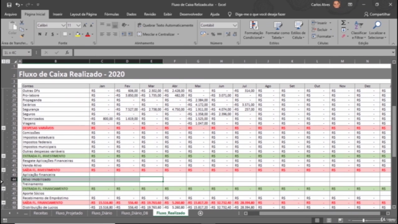
Task: Add a new sheet with the plus icon
Action: [x=200, y=213]
